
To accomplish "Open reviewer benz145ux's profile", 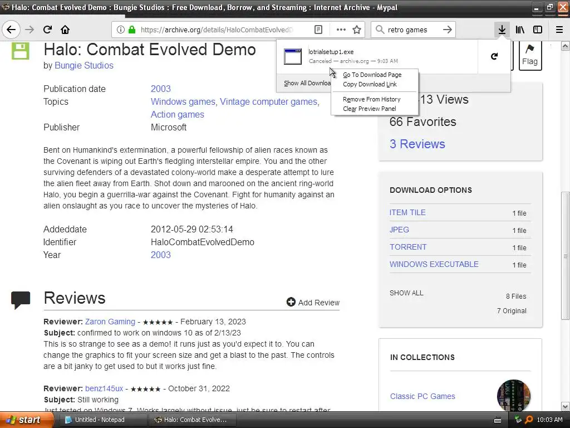I will pyautogui.click(x=104, y=388).
